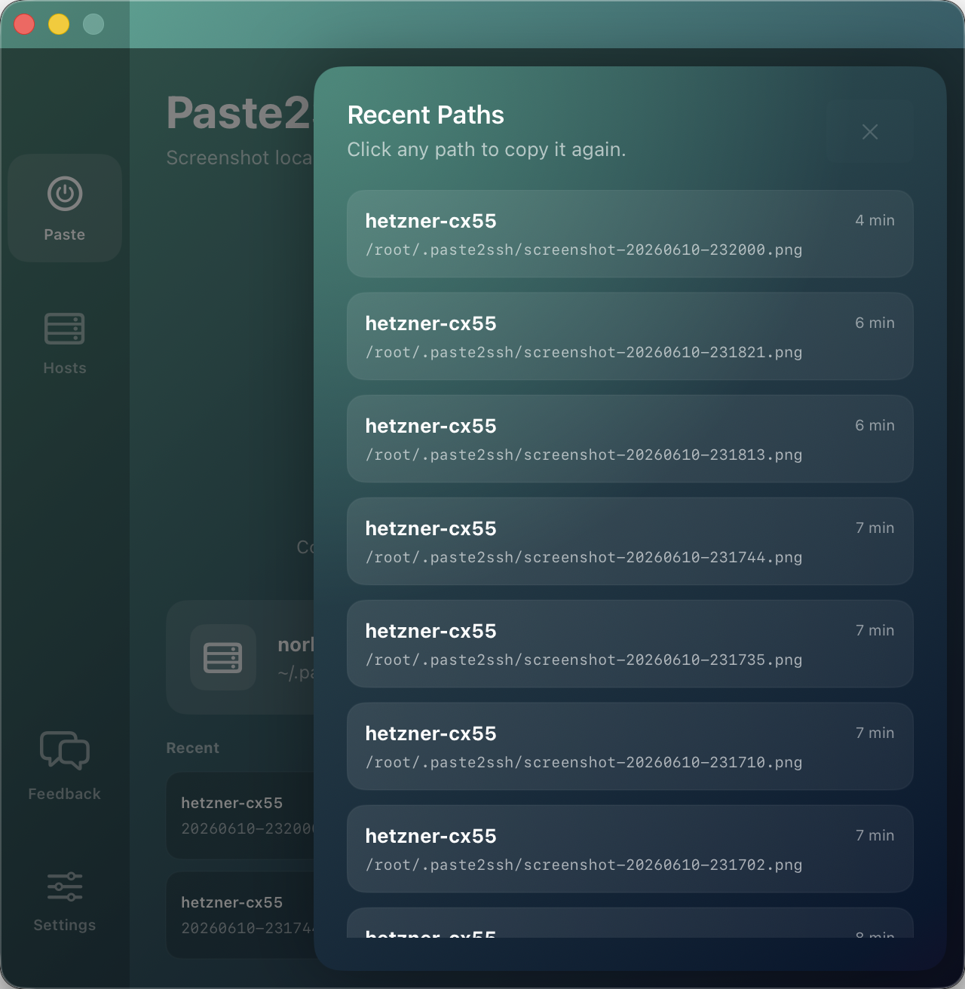Select the Settings label in sidebar
This screenshot has height=989, width=965.
click(65, 925)
